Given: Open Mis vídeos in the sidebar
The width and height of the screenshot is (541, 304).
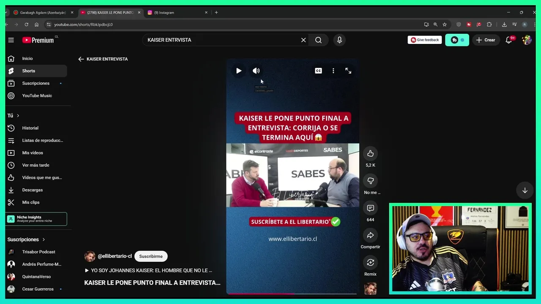Looking at the screenshot, I should tap(36, 153).
